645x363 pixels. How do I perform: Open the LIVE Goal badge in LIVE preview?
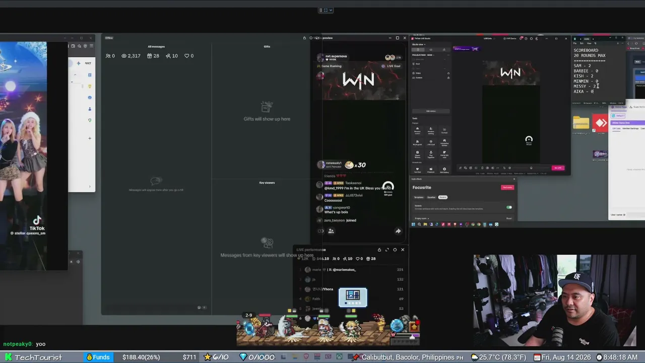coord(391,66)
